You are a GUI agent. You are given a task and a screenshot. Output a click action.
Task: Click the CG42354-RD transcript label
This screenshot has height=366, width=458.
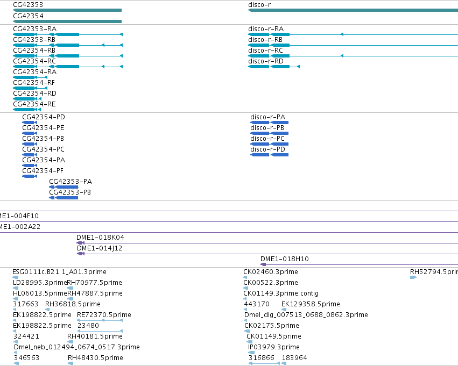coord(35,94)
